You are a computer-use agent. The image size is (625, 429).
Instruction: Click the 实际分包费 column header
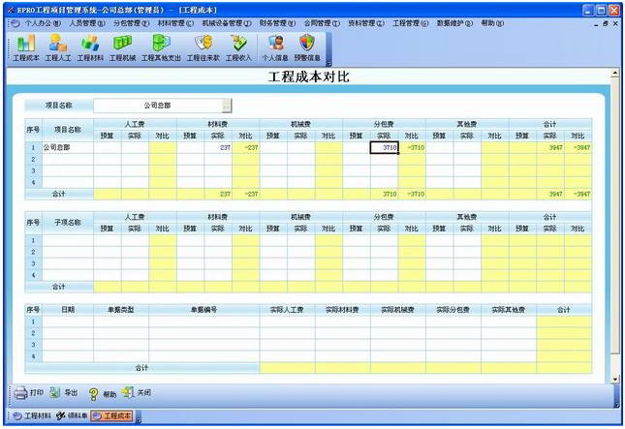[x=453, y=310]
